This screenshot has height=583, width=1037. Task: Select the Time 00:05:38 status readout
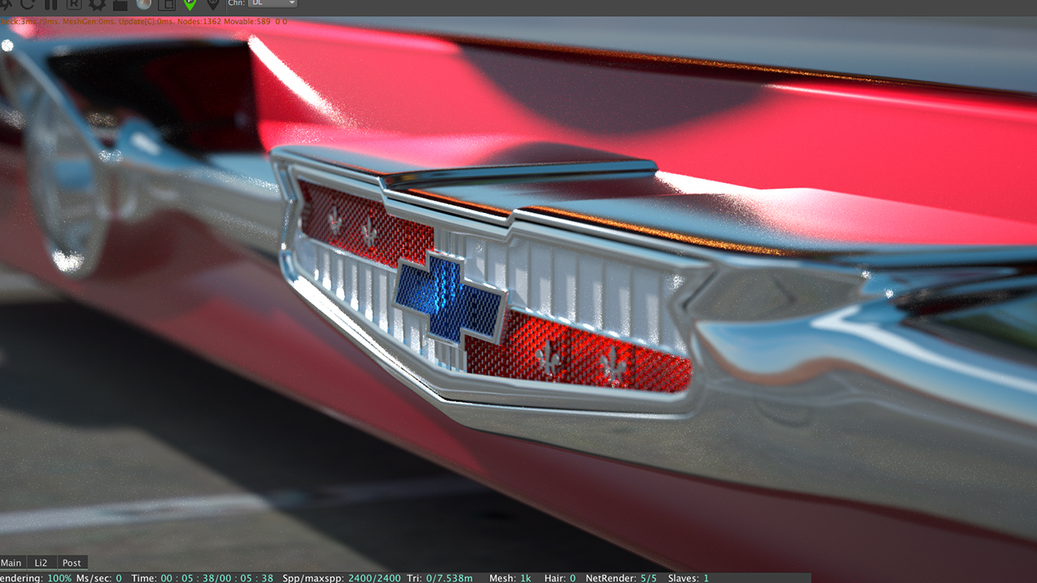pyautogui.click(x=203, y=578)
